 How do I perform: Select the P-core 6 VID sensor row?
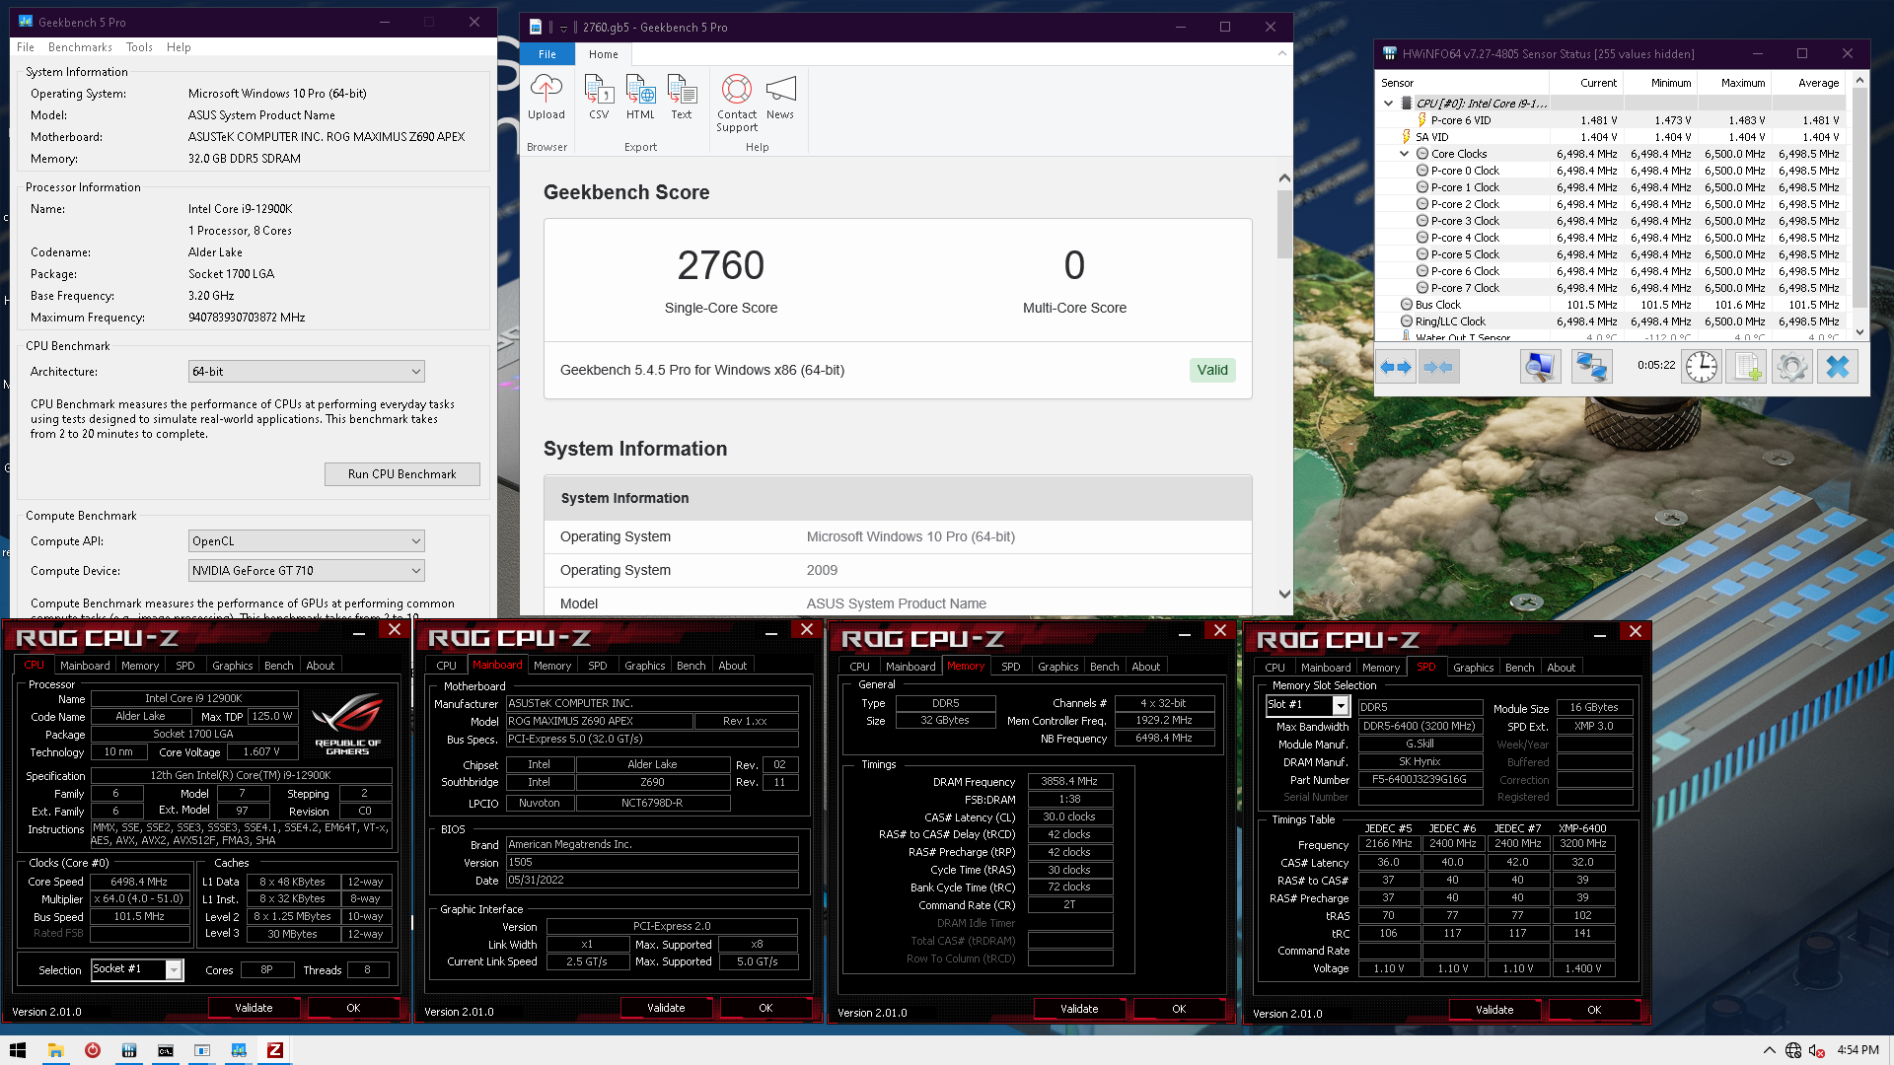(1612, 120)
